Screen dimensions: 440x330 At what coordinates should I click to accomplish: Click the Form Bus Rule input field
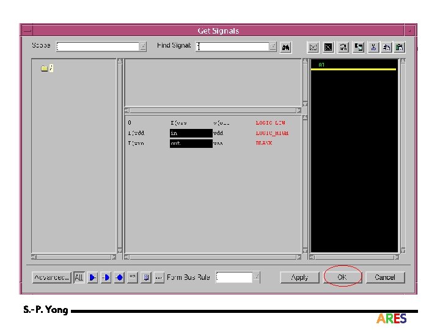point(234,277)
